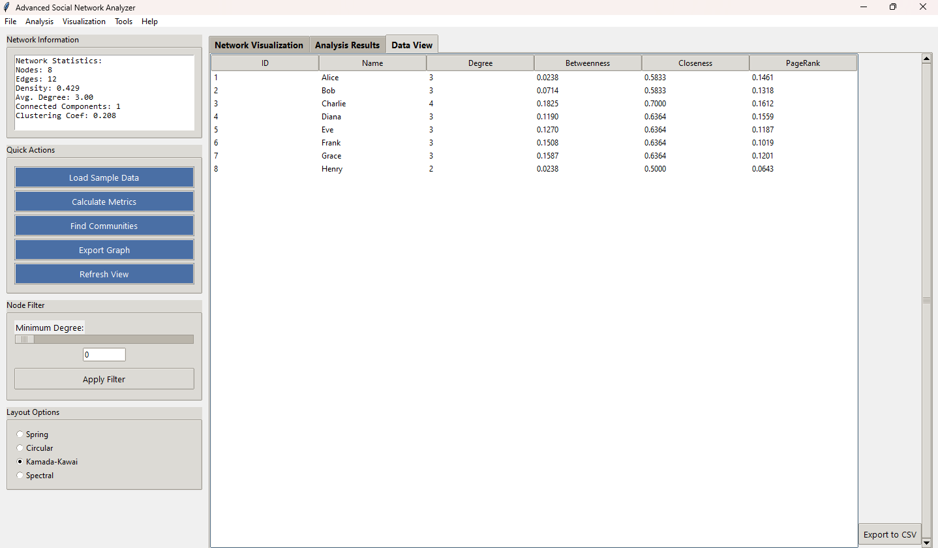The image size is (938, 548).
Task: Select the Spectral layout option
Action: click(x=20, y=476)
